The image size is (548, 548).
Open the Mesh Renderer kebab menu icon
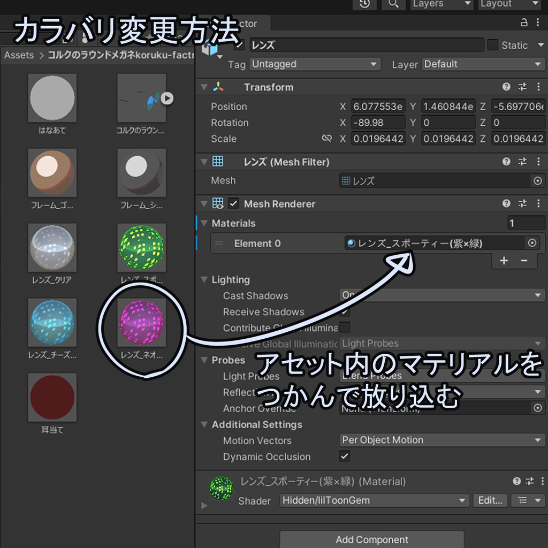538,203
